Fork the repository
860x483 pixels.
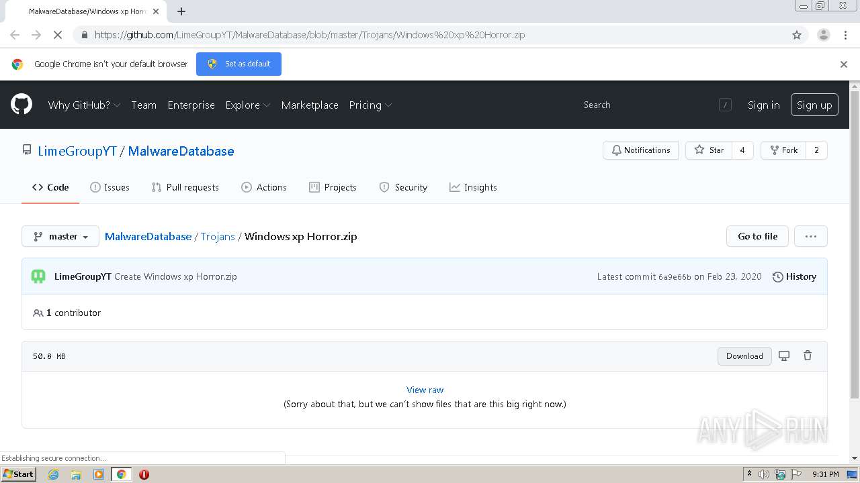click(x=783, y=150)
